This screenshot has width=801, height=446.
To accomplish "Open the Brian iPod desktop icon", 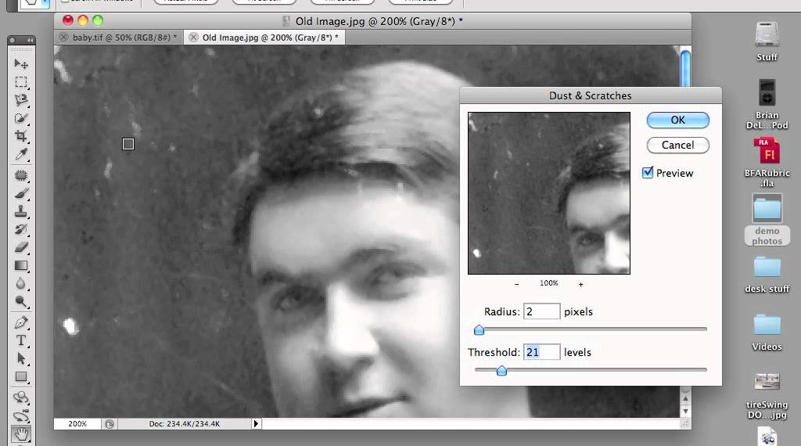I will click(x=767, y=104).
